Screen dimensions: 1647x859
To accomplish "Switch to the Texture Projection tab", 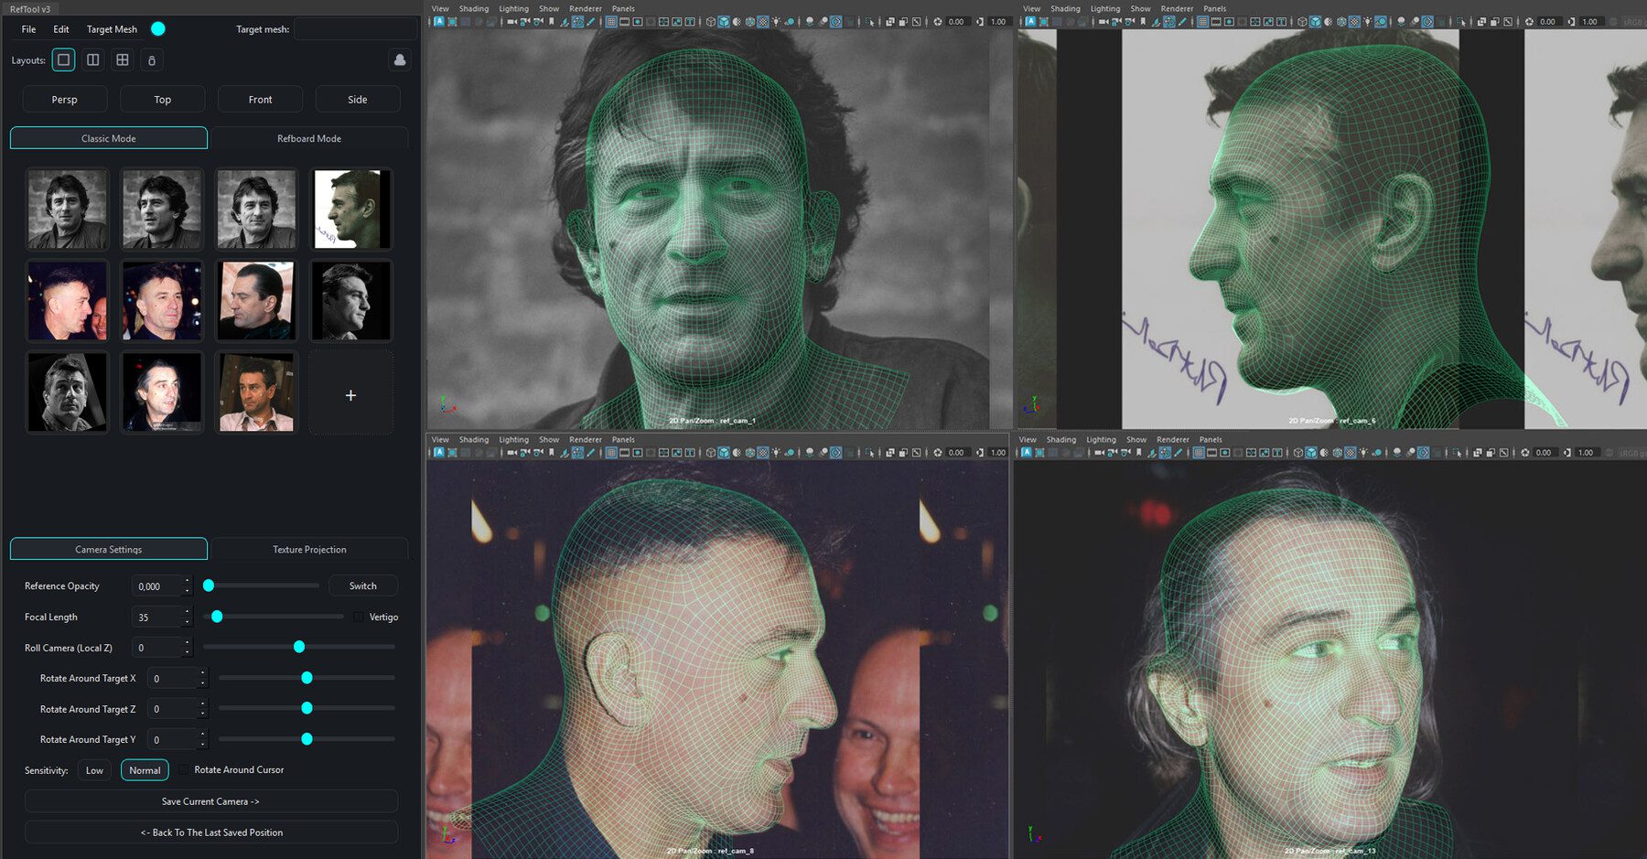I will tap(309, 550).
